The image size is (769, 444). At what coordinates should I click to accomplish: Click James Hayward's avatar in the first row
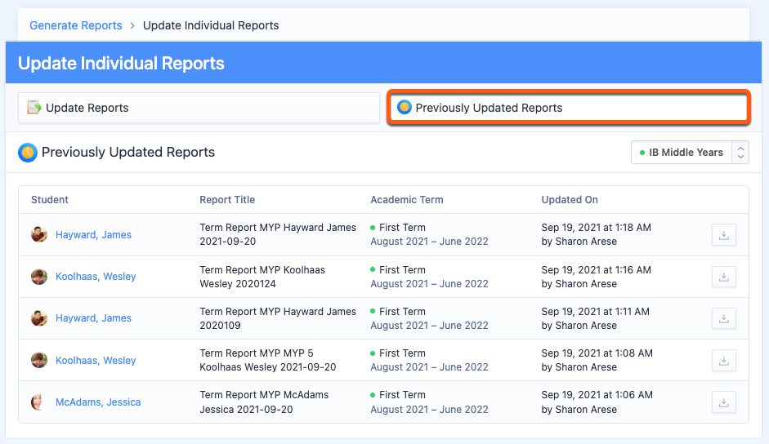click(x=38, y=235)
